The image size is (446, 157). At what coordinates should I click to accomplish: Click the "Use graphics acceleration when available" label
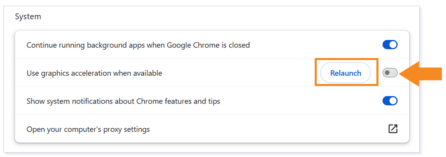point(94,73)
